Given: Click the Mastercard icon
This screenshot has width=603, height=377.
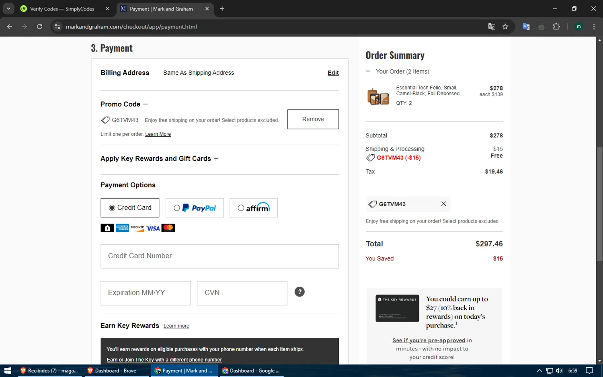Looking at the screenshot, I should [x=168, y=228].
